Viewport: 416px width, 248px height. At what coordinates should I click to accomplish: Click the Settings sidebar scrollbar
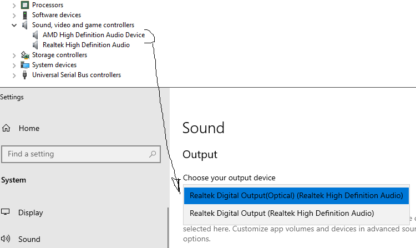168,227
